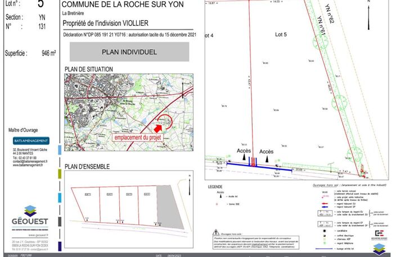This screenshot has width=396, height=257.
Task: Click the BATI-AMÉNAGEMENT logo badge
Action: (x=31, y=141)
